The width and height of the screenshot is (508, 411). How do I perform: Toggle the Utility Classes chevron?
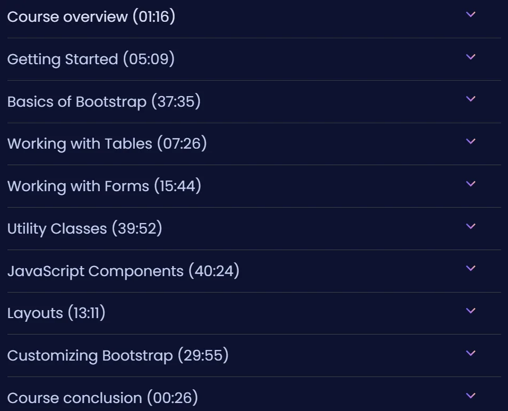tap(470, 226)
